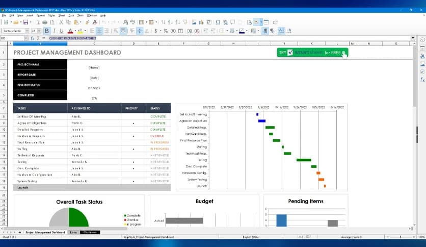This screenshot has width=426, height=247.
Task: Open the Name Box dropdown arrow
Action: 26,38
